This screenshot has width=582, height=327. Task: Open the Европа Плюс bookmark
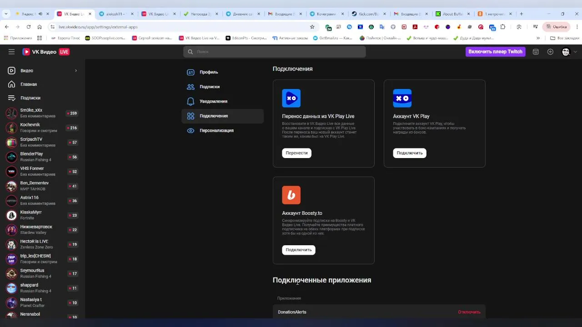(x=65, y=38)
